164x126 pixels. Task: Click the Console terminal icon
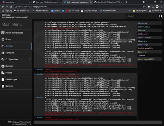(x=3, y=46)
